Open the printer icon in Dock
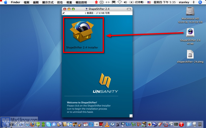Viewport: 206px width, 128px height. click(x=171, y=124)
